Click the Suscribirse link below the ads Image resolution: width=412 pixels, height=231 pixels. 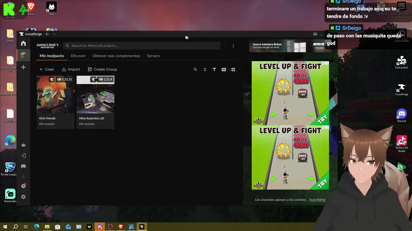point(317,200)
